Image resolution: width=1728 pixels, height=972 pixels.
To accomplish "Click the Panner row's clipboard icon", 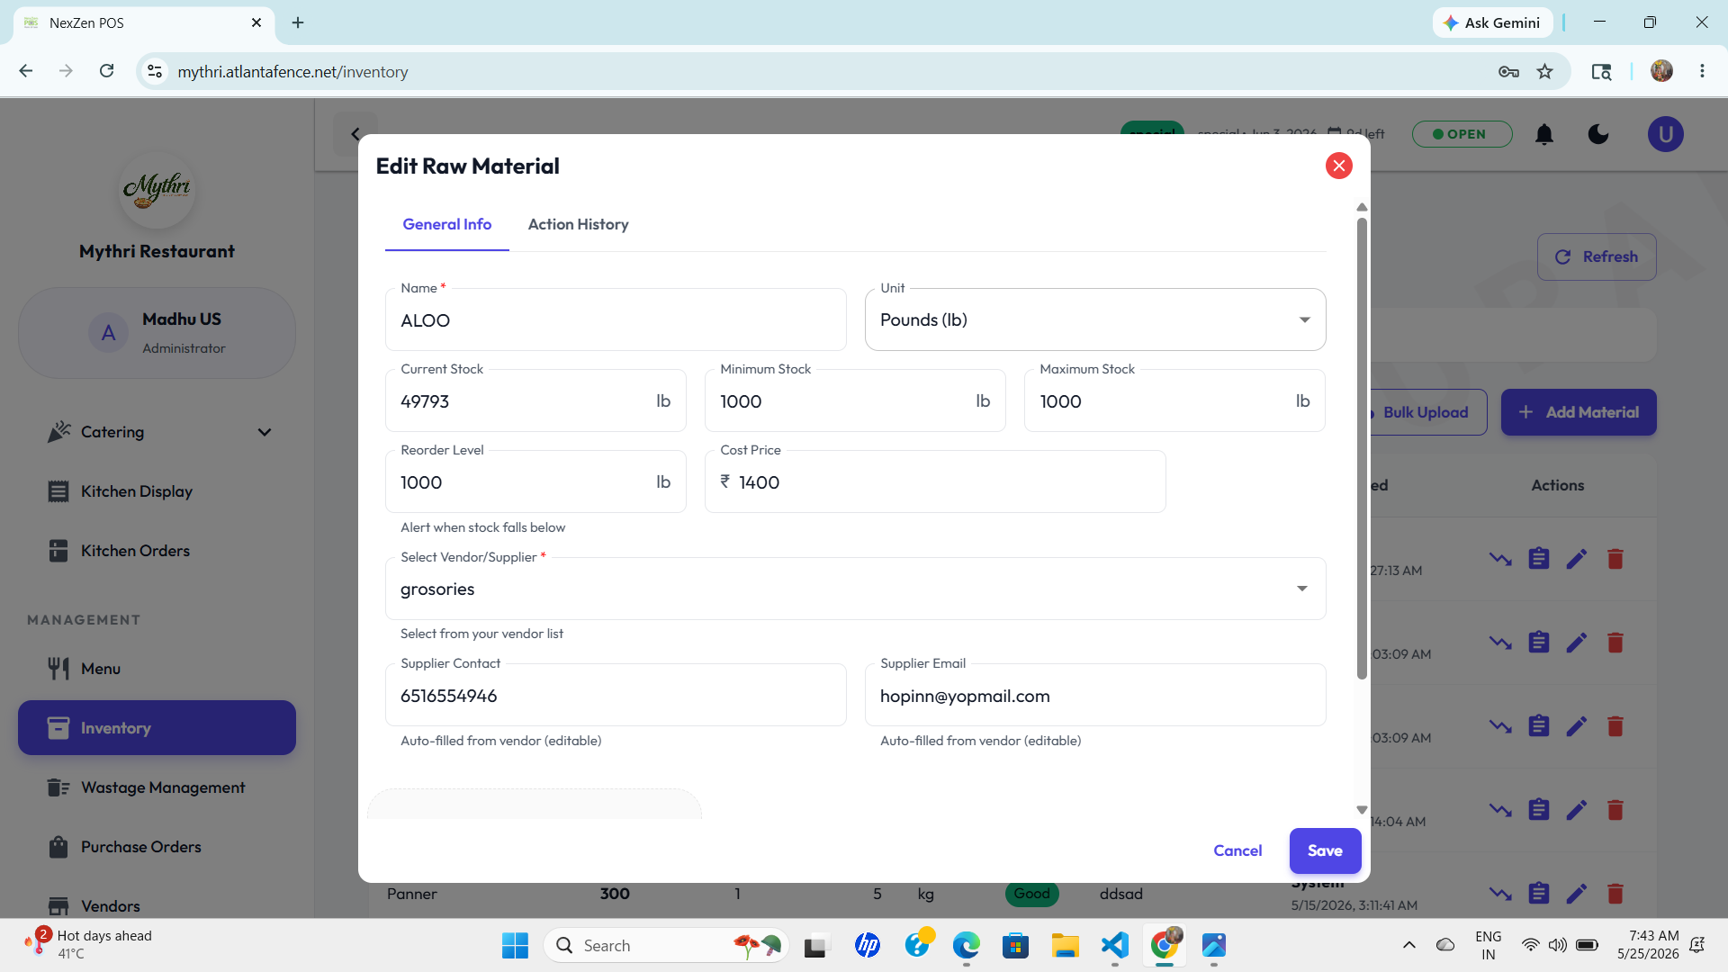I will click(x=1539, y=893).
